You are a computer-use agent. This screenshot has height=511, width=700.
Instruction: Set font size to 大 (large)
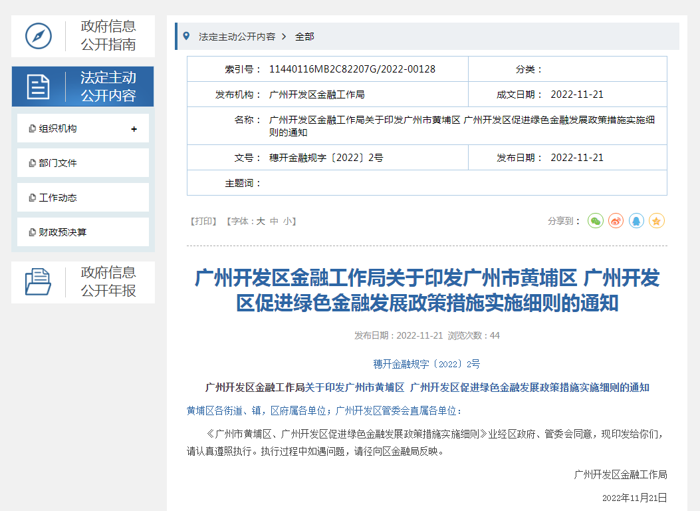[x=261, y=221]
